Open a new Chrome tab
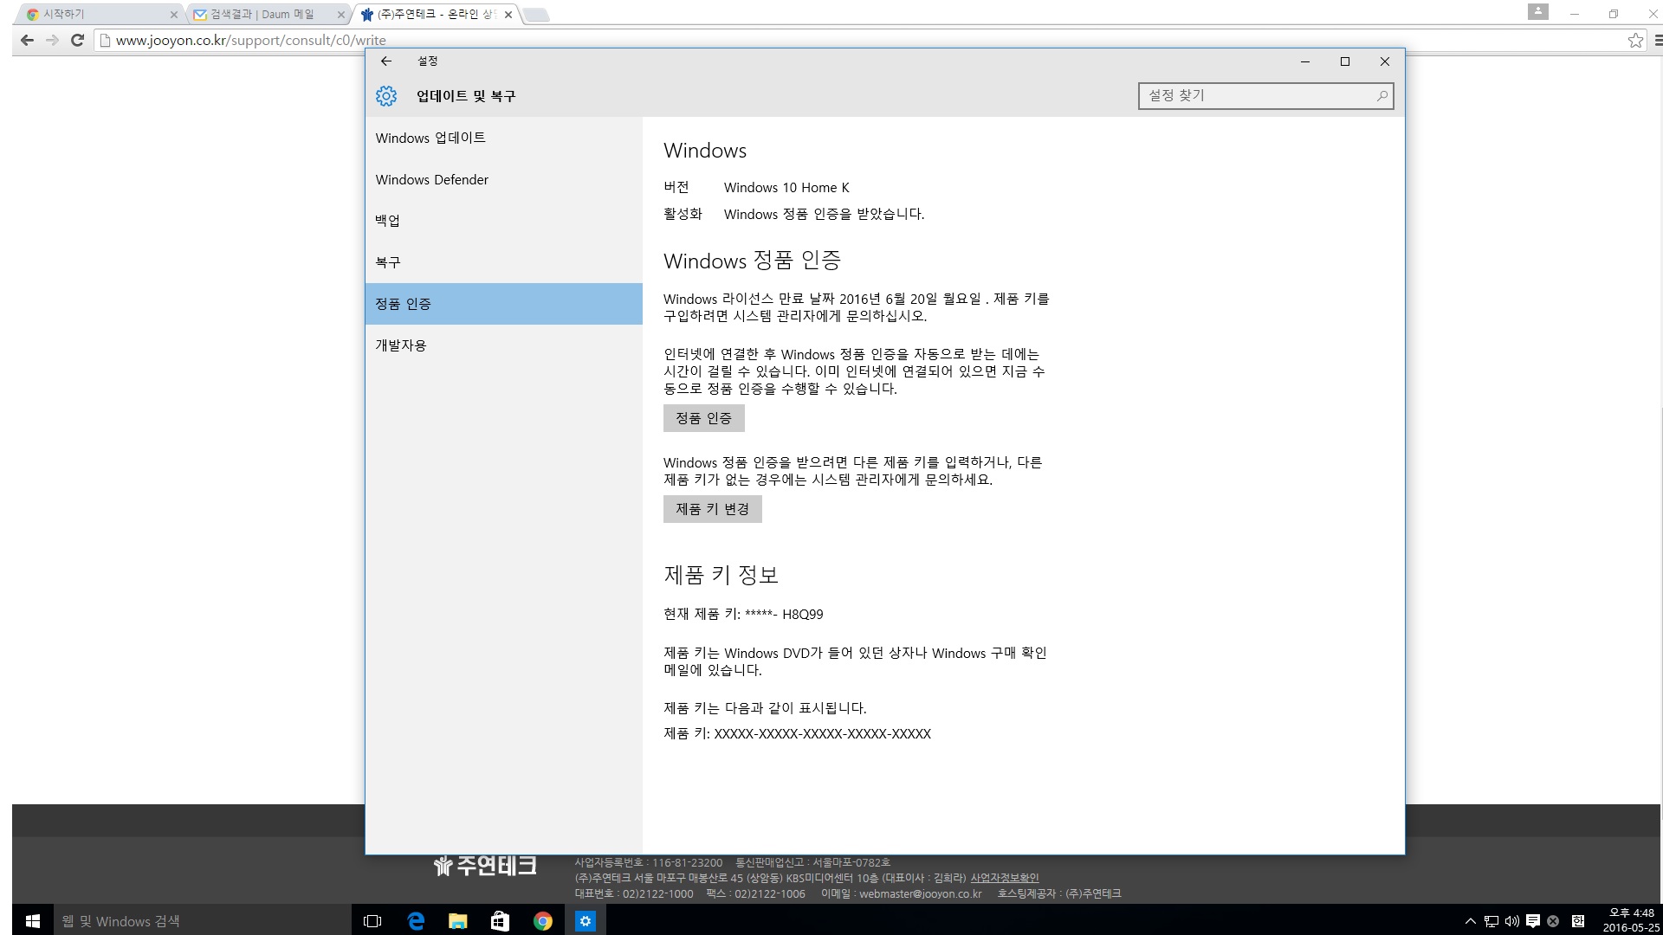Viewport: 1663px width, 935px height. point(536,15)
